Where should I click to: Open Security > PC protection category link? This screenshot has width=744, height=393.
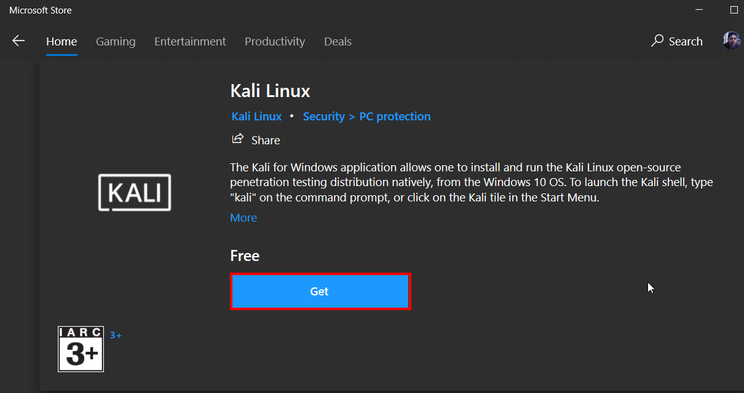[366, 117]
